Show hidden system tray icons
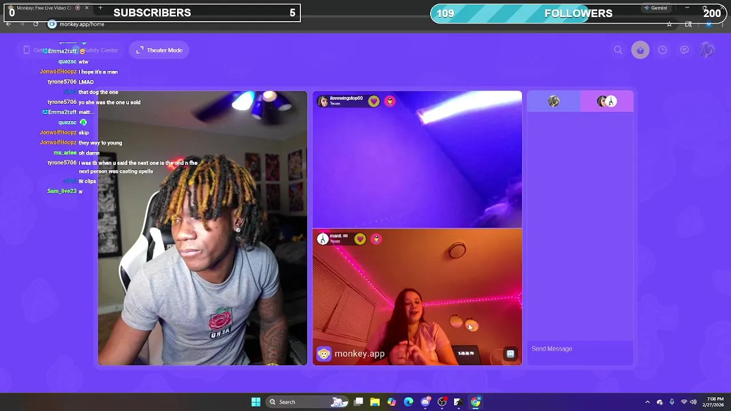Screen dimensions: 731x411 coord(647,402)
